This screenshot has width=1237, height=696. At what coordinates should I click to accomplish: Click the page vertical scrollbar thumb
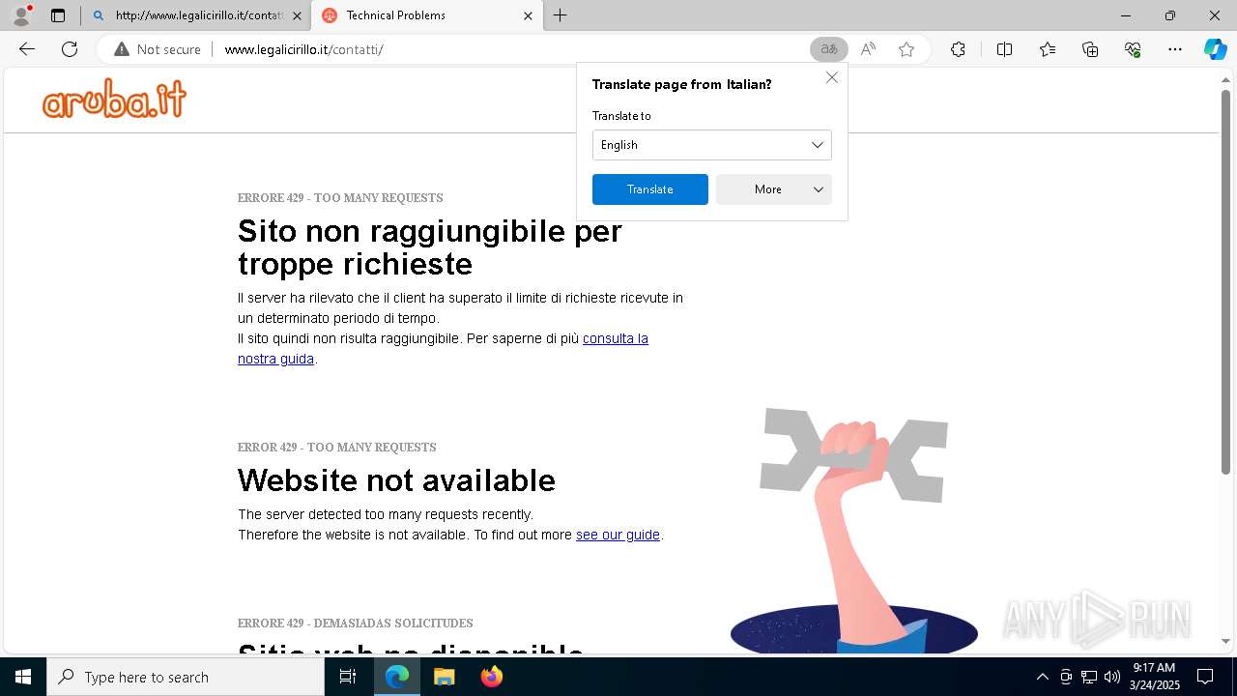1225,282
